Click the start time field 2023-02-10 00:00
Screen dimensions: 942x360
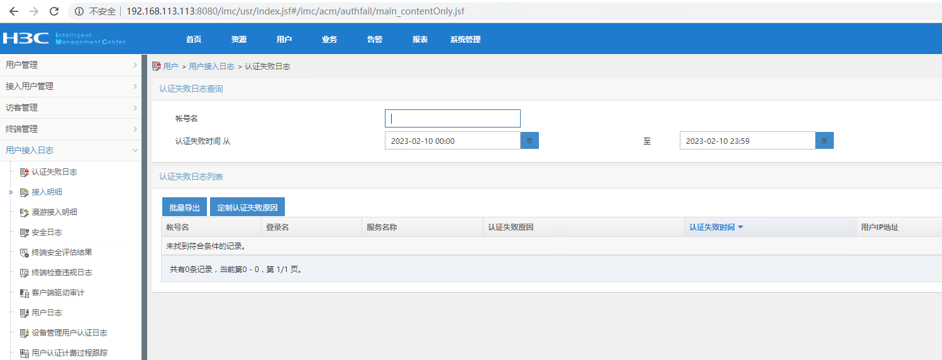453,141
